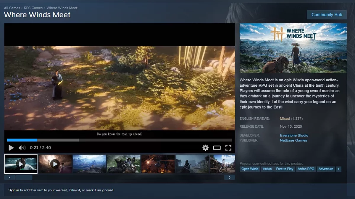Select the blue mountain landscape screenshot thumbnail

pos(89,164)
